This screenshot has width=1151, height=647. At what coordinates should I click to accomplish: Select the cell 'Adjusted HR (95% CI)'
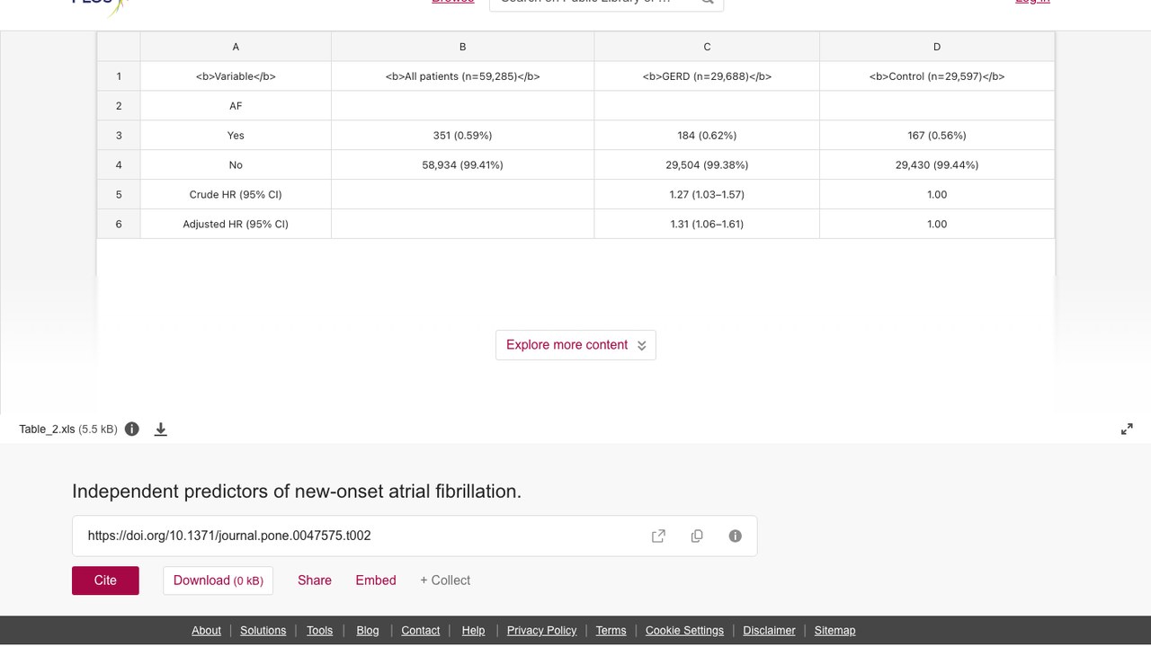236,224
